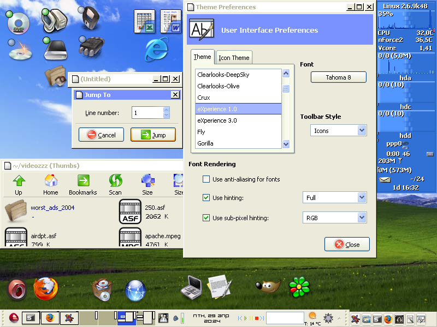Viewport: 437px width, 327px height.
Task: Open the green flower ICQ dock icon
Action: tap(299, 287)
